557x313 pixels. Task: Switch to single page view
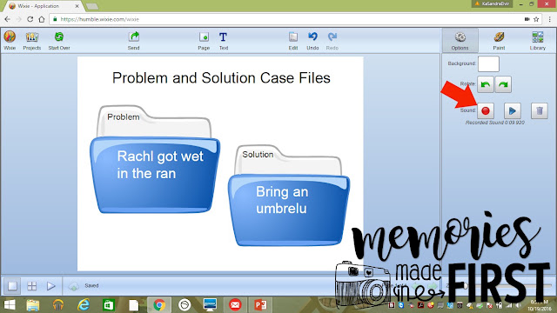(12, 286)
